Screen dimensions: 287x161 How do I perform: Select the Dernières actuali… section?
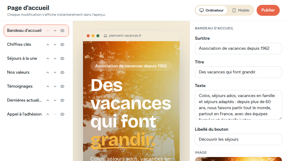(24, 100)
